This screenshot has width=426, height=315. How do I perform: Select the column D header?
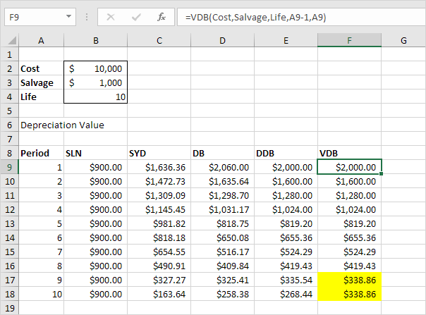(x=221, y=41)
